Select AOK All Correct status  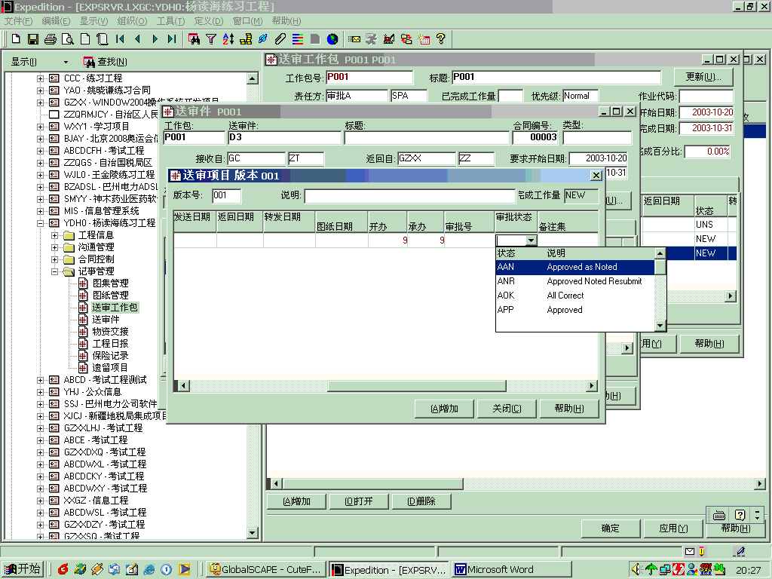575,296
